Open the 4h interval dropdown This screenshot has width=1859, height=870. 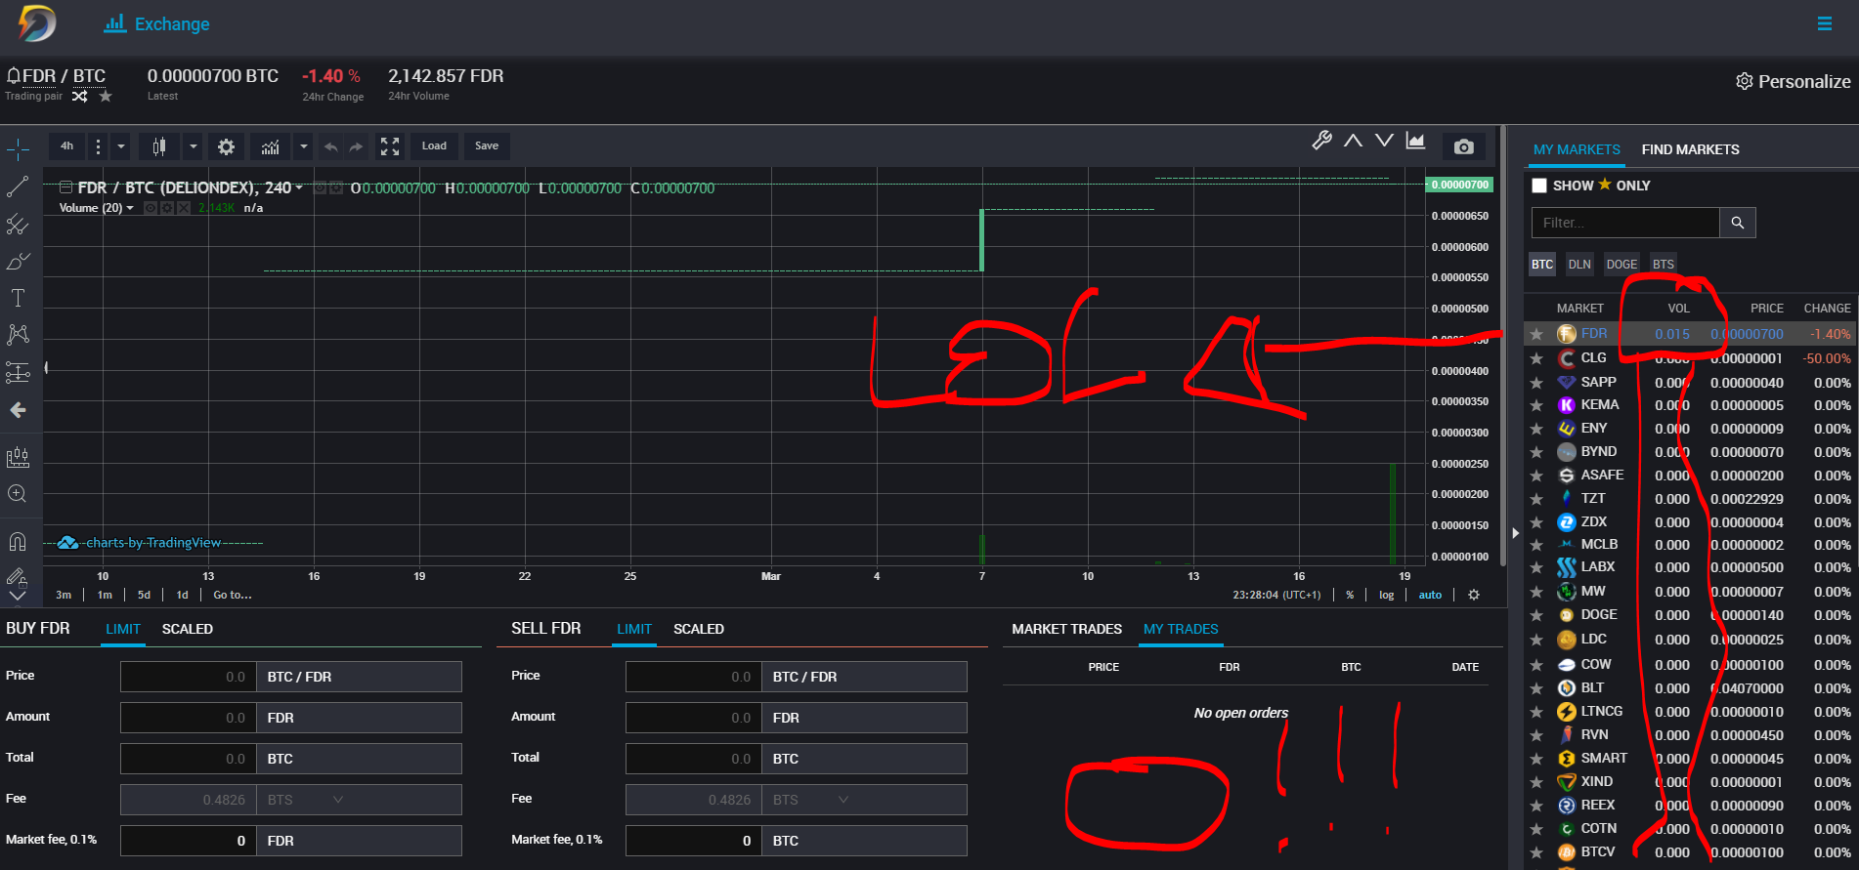pyautogui.click(x=66, y=146)
